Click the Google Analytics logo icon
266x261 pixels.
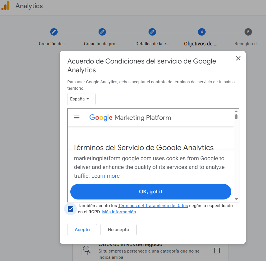[x=6, y=6]
